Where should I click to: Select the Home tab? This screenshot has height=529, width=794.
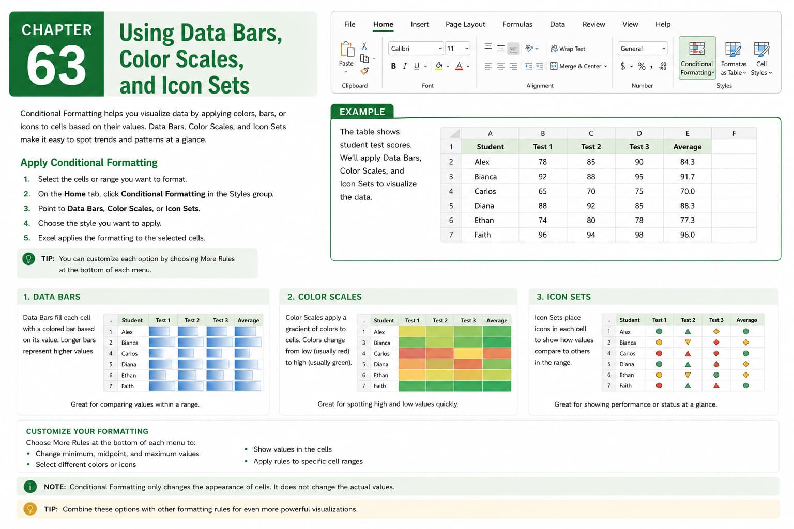(383, 24)
